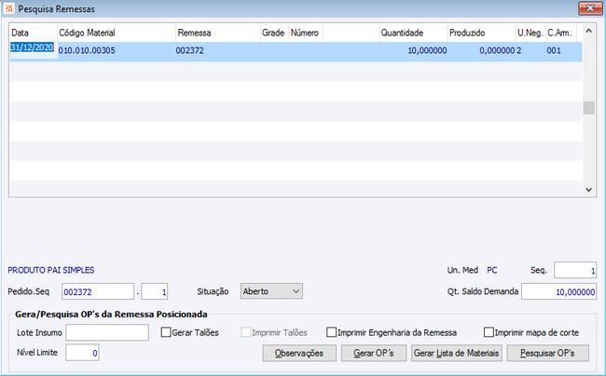The image size is (606, 376).
Task: Click the Remessa column header
Action: (x=218, y=33)
